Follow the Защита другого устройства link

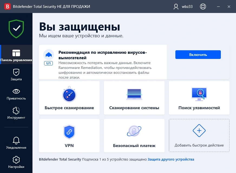coord(171,159)
